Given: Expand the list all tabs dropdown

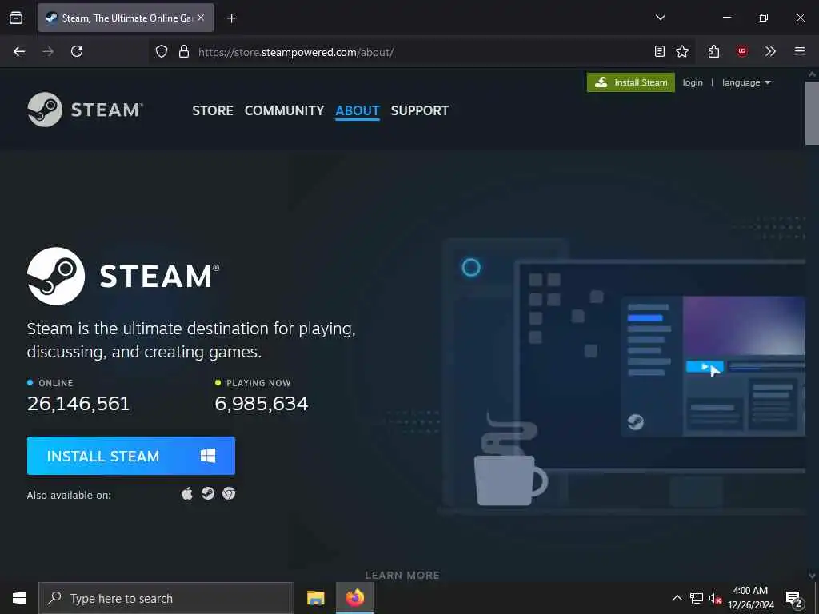Looking at the screenshot, I should (x=661, y=18).
